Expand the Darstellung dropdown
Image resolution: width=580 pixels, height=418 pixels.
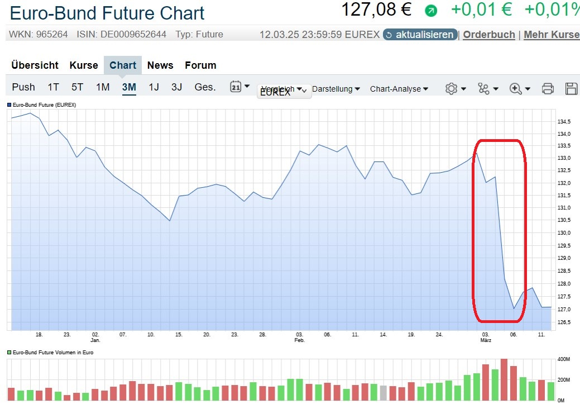tap(335, 89)
